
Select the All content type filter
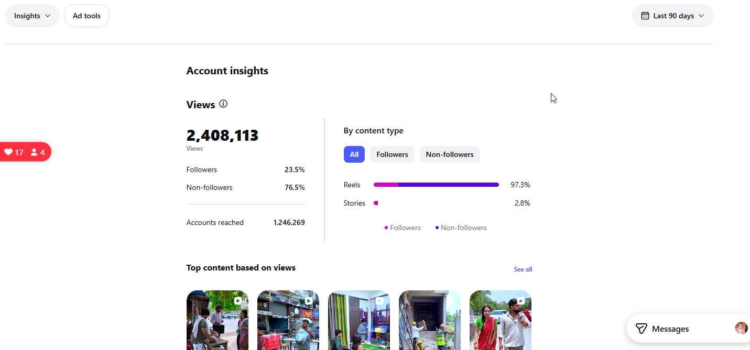354,154
